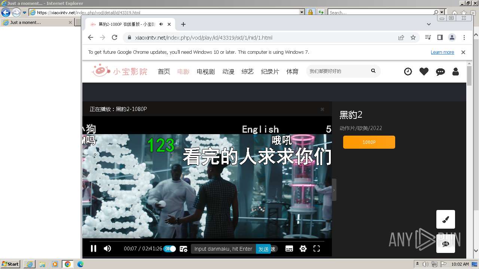The width and height of the screenshot is (479, 269).
Task: Open the messages chat bubble icon
Action: point(440,72)
